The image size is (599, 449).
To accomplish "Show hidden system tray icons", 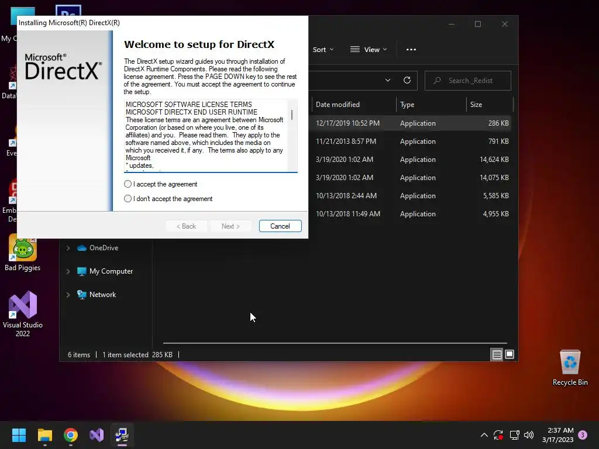I will [x=484, y=435].
